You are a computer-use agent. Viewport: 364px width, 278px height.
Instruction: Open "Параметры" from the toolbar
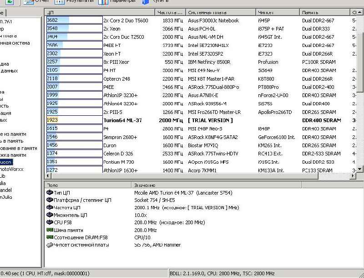point(117,1)
